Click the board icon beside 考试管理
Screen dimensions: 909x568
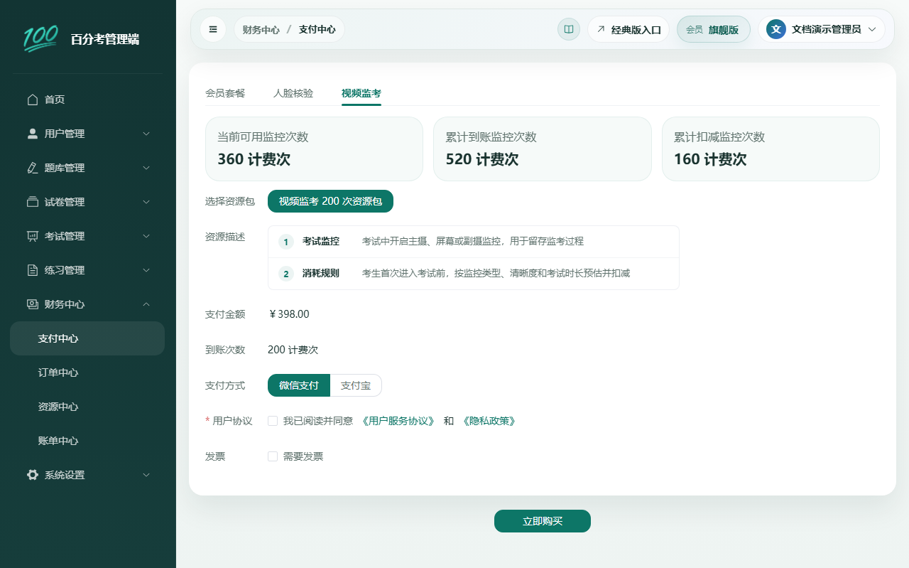tap(33, 236)
